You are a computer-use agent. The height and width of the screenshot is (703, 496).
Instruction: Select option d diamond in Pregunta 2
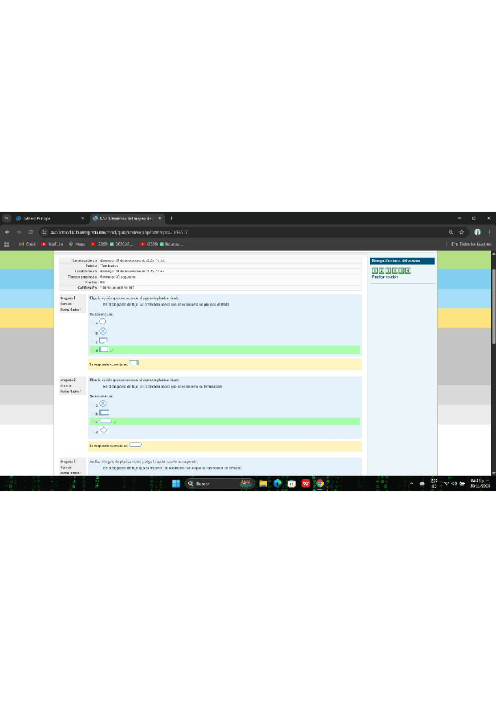pyautogui.click(x=93, y=432)
